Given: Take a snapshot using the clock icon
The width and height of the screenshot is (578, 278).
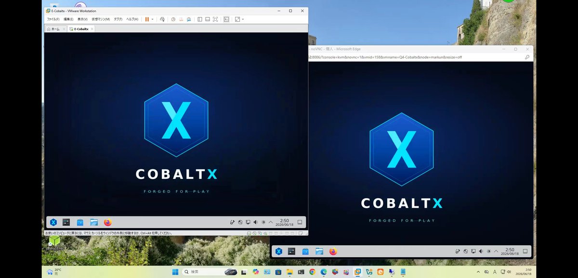Looking at the screenshot, I should pyautogui.click(x=173, y=19).
